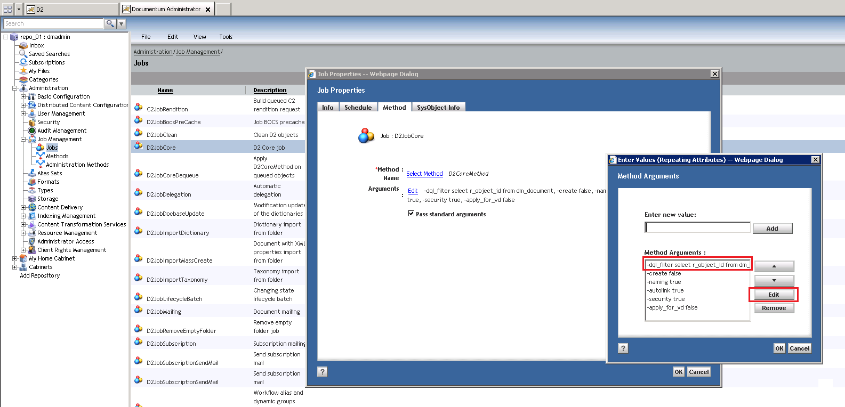Click the help question mark in Method Arguments

point(623,348)
